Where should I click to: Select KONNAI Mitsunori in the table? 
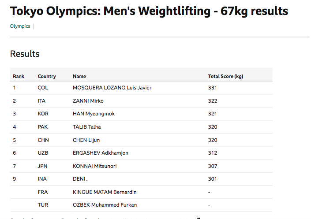pyautogui.click(x=95, y=166)
